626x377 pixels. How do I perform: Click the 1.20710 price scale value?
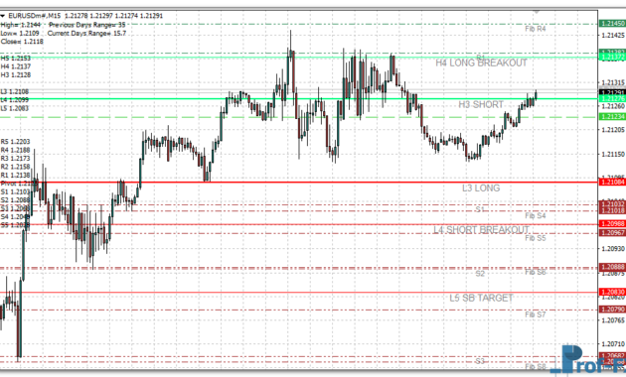pos(613,343)
